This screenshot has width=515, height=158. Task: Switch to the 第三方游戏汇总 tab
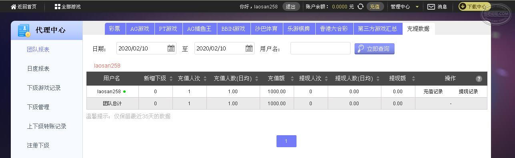[378, 29]
